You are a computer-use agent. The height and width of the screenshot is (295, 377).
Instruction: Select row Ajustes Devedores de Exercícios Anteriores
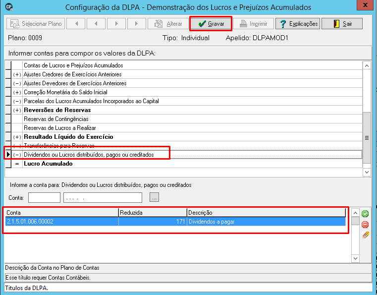tap(184, 83)
